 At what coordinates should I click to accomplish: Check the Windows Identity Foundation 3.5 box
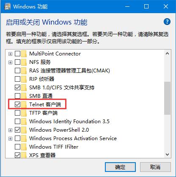(x=17, y=122)
